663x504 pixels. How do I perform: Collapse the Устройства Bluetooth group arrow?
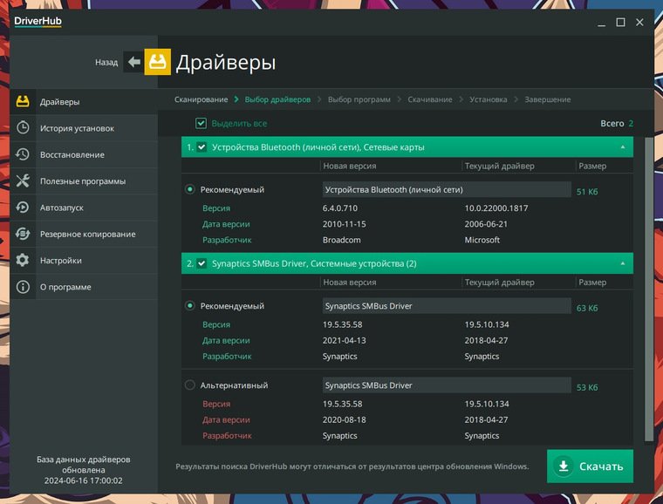click(x=622, y=147)
